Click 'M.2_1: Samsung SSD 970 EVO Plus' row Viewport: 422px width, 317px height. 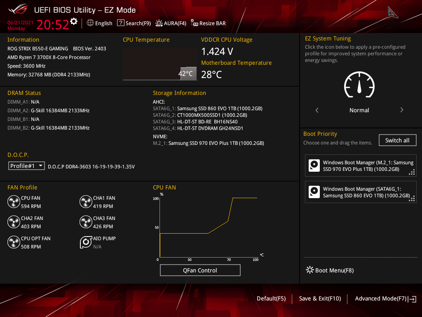pos(208,143)
